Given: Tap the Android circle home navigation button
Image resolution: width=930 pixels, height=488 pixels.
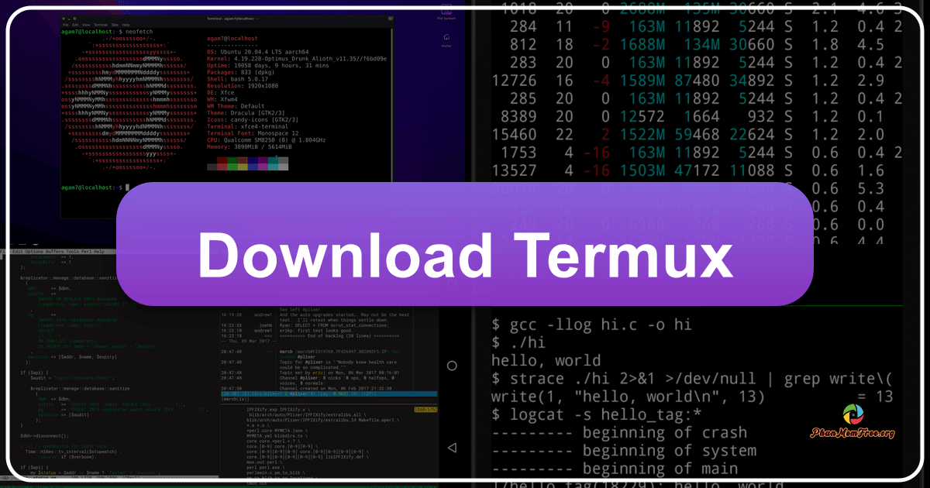Looking at the screenshot, I should point(451,366).
